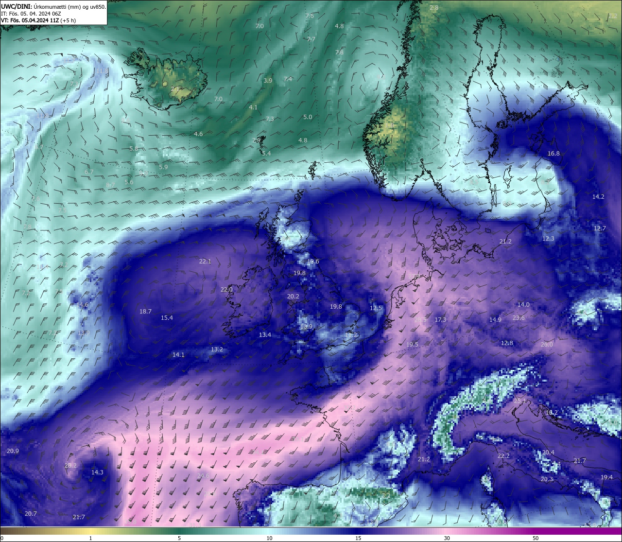Click the 14.2 value near the map's eastern edge
Image resolution: width=622 pixels, height=542 pixels.
pos(598,197)
